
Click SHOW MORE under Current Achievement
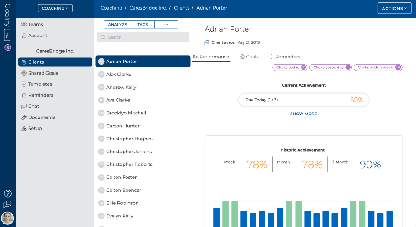[x=303, y=114]
